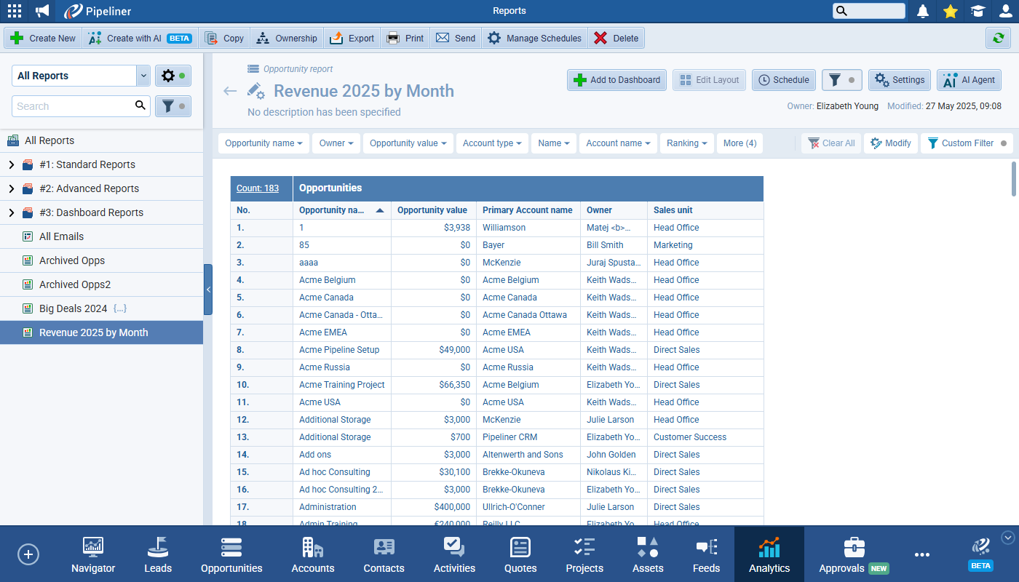Click the refresh icon in the toolbar

(997, 38)
